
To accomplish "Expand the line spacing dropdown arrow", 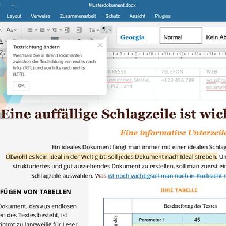I will pyautogui.click(x=97, y=30).
